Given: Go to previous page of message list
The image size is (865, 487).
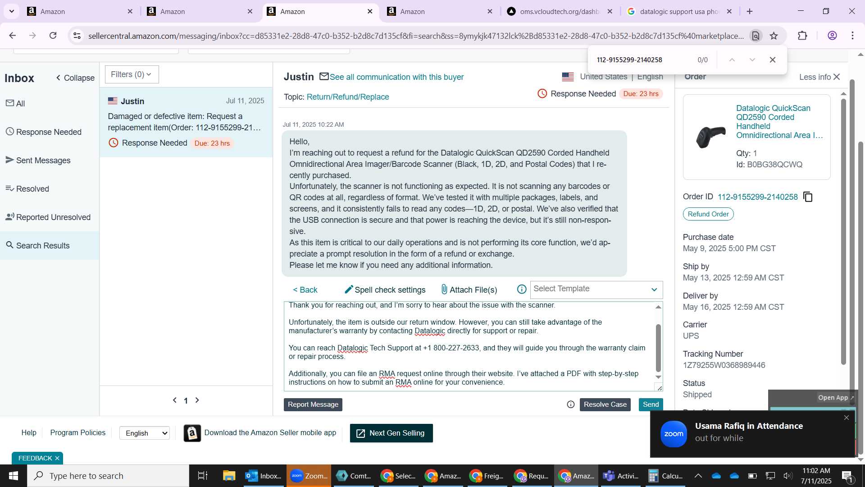Looking at the screenshot, I should 175,400.
